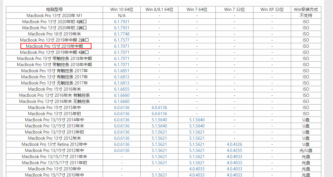Open Win 7 64位 5.1.5621 link for 13/15寸 2012年中
Image resolution: width=333 pixels, height=177 pixels.
click(x=197, y=151)
